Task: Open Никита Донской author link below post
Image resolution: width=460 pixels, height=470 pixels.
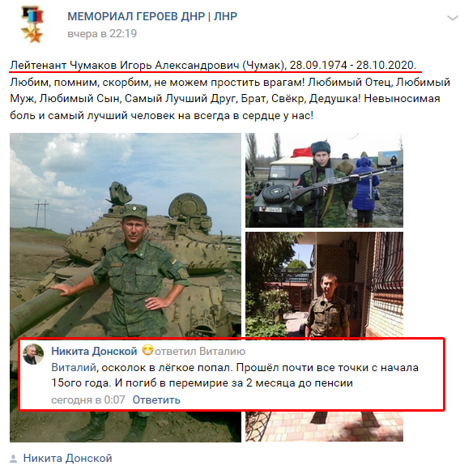Action: [x=68, y=458]
